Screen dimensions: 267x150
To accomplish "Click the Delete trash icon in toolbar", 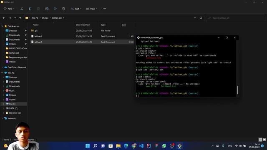I will click(x=63, y=9).
